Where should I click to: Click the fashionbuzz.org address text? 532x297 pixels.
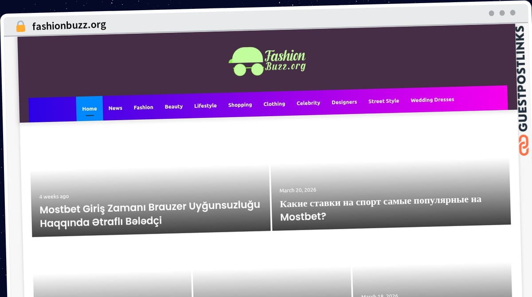tap(69, 25)
